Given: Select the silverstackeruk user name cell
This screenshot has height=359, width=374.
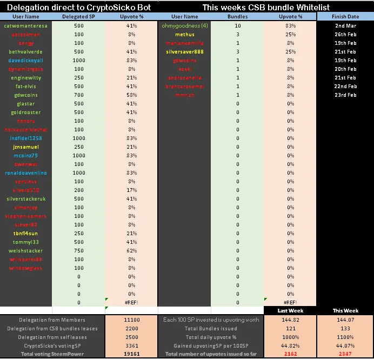Looking at the screenshot, I should 26,199.
